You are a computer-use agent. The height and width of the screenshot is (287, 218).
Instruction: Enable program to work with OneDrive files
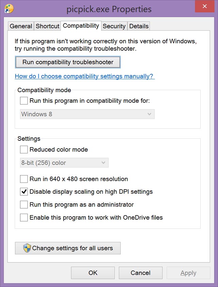pyautogui.click(x=24, y=217)
